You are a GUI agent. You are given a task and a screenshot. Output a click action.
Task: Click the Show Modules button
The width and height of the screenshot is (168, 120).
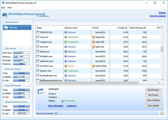point(153,100)
